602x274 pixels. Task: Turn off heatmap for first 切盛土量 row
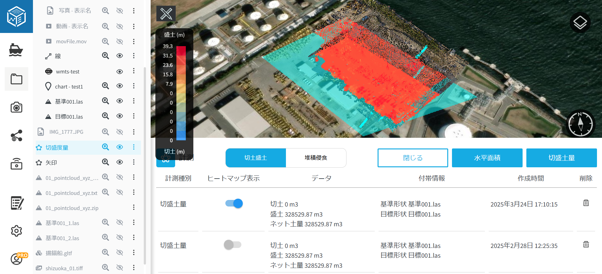(x=234, y=204)
